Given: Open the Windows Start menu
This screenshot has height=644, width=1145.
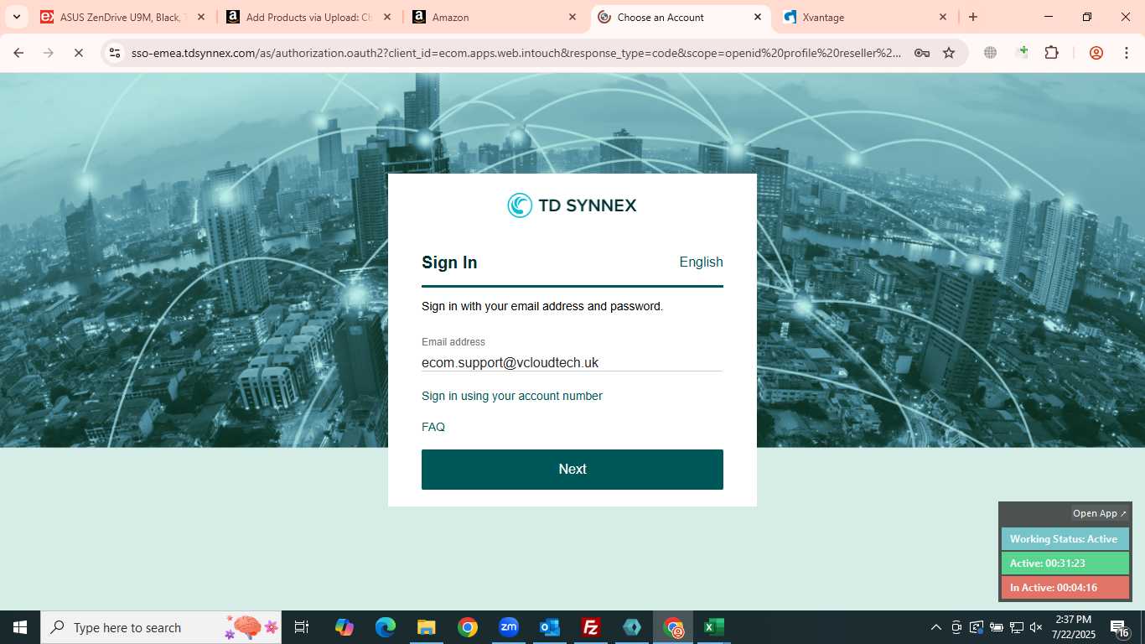Looking at the screenshot, I should pyautogui.click(x=20, y=627).
